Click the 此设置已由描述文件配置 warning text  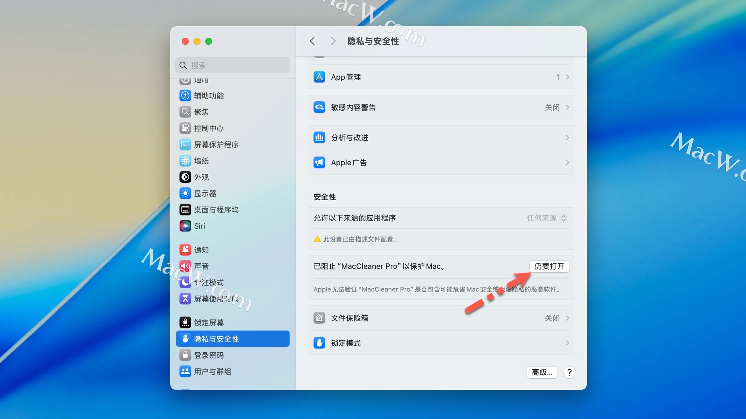tap(361, 239)
